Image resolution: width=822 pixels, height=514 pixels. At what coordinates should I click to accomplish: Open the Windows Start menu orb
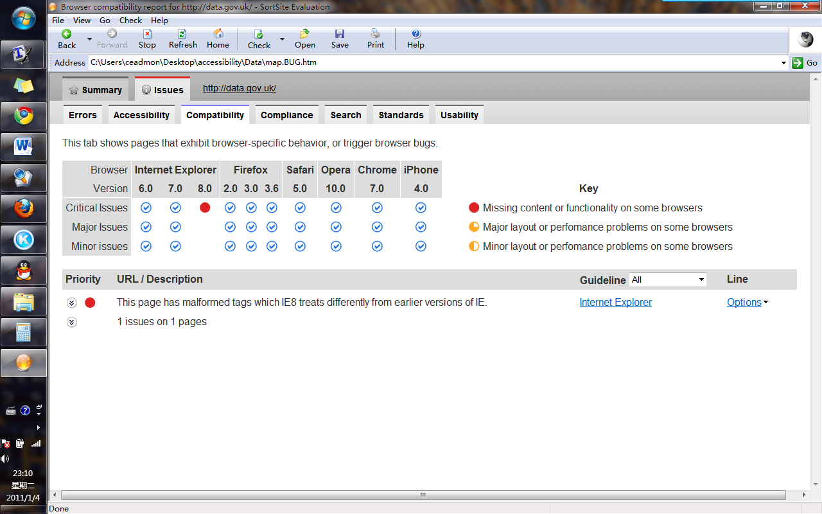coord(24,17)
